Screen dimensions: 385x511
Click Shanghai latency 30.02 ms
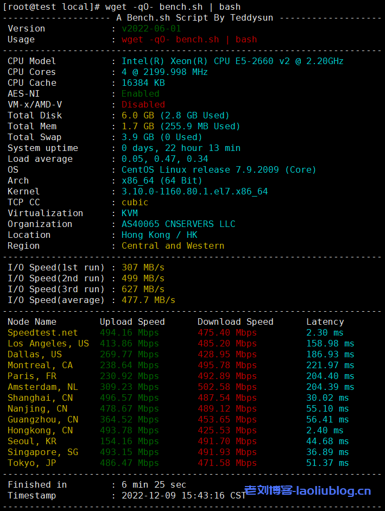point(327,398)
